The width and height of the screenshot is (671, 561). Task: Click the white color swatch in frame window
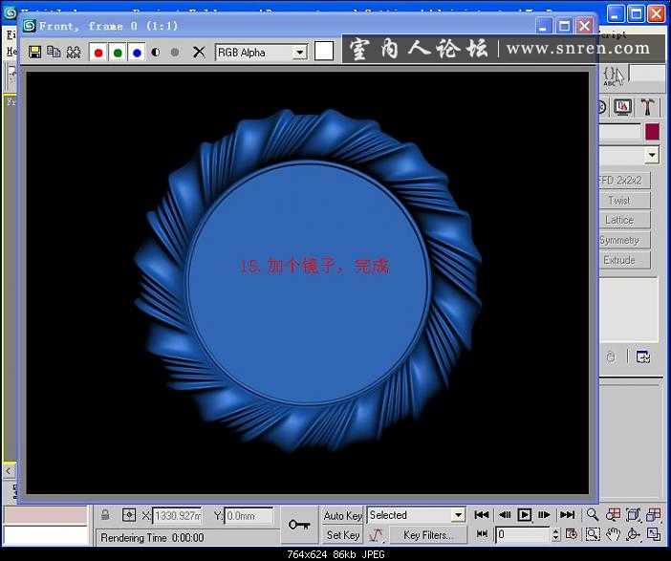pyautogui.click(x=324, y=52)
